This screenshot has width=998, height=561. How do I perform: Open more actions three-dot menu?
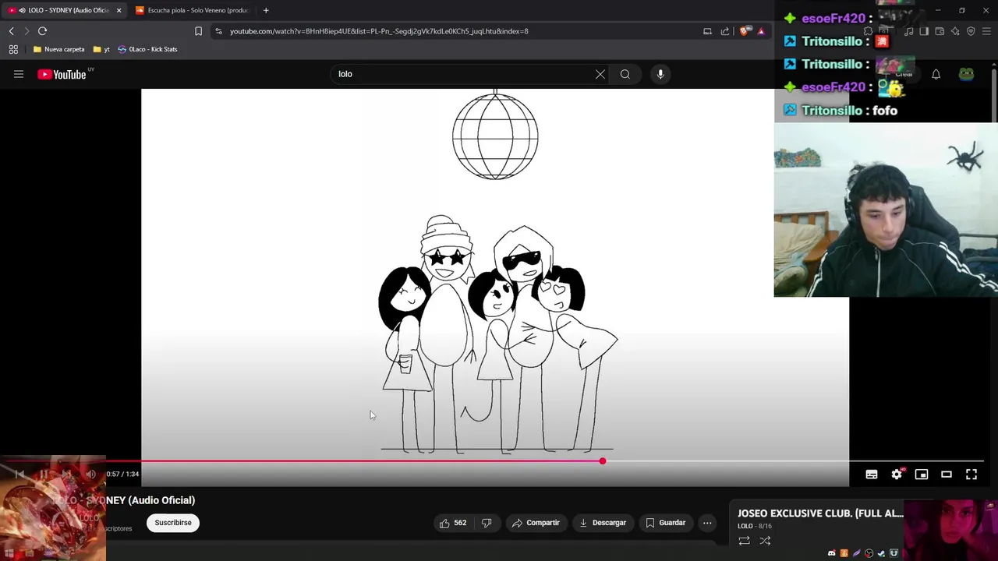707,523
